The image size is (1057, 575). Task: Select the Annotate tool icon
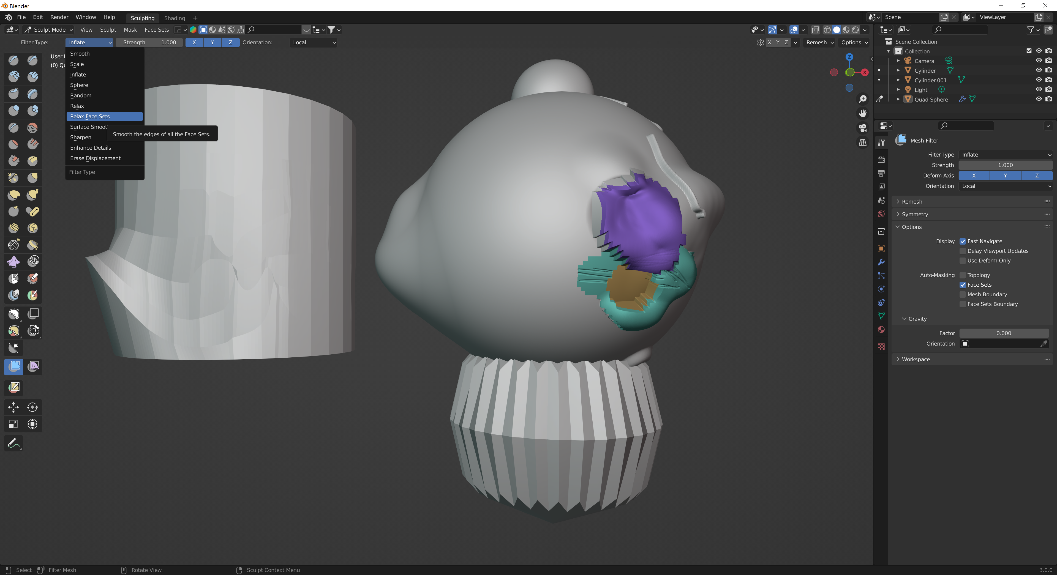(x=13, y=443)
